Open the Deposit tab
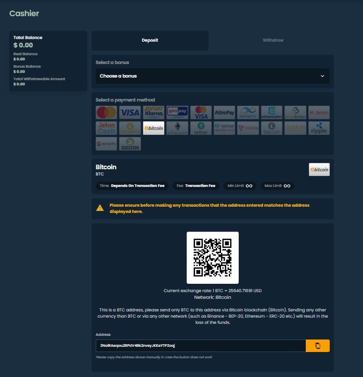Image resolution: width=363 pixels, height=377 pixels. click(150, 41)
